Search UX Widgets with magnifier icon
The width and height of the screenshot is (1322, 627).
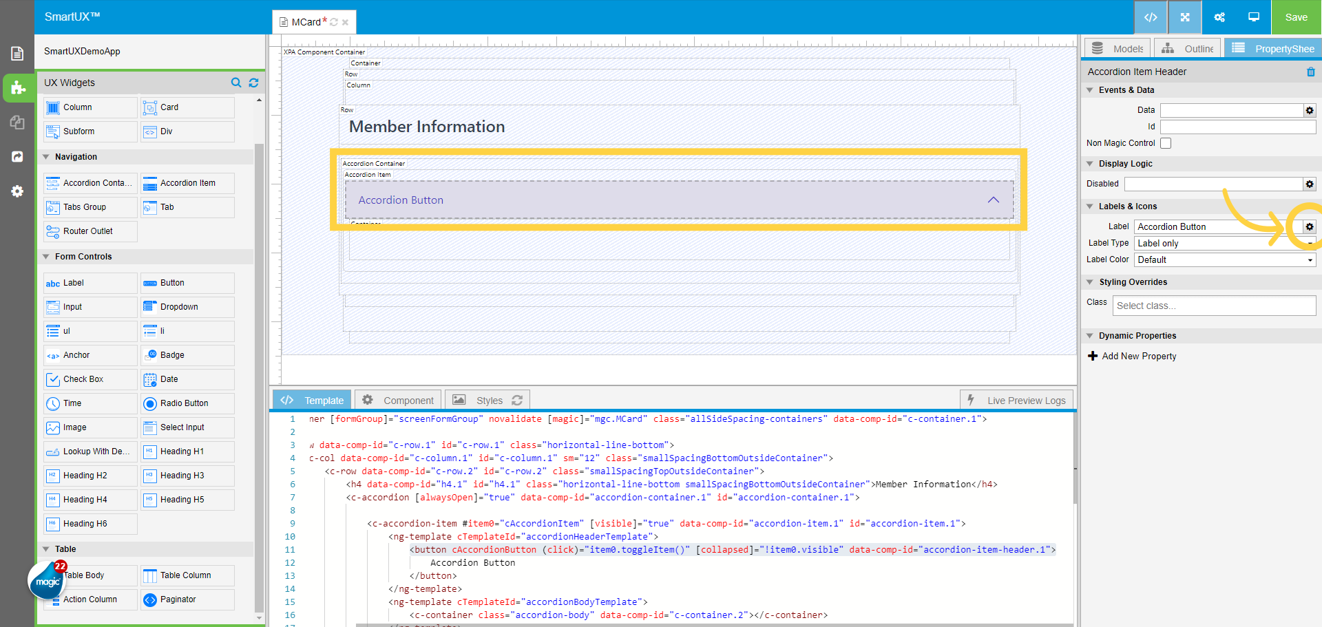[x=236, y=83]
